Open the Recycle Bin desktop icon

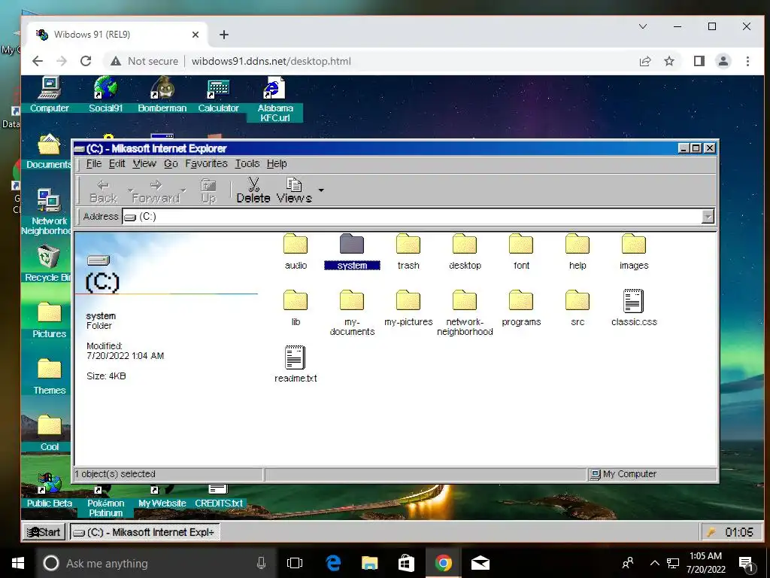click(x=48, y=264)
